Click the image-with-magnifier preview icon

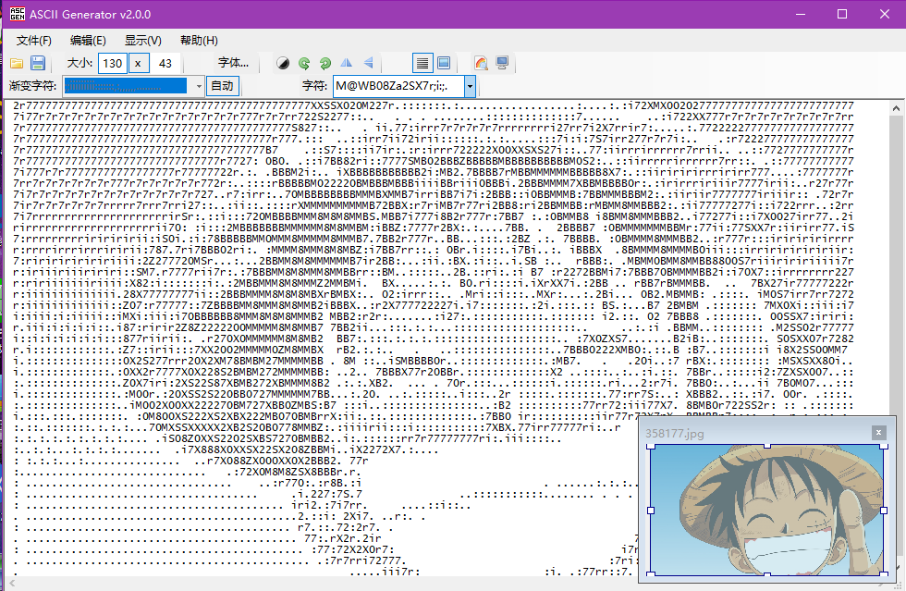[482, 63]
